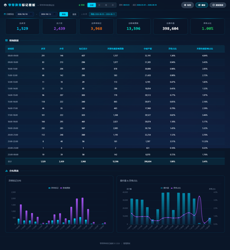The image size is (230, 250).
Task: Click the cyan query button after the date fields
Action: pyautogui.click(x=64, y=14)
